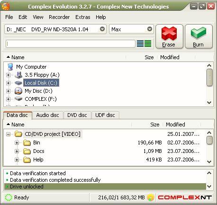Screen dimensions: 217x205
Task: Collapse the CD/DVD project [VIDEO] node
Action: (x=8, y=134)
